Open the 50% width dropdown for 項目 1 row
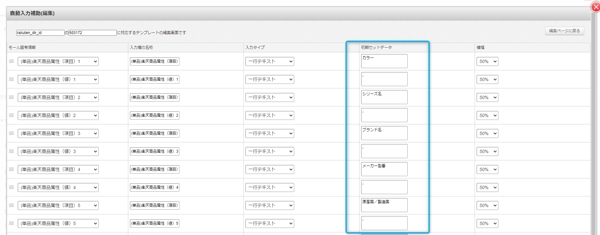Image resolution: width=600 pixels, height=235 pixels. pyautogui.click(x=487, y=61)
